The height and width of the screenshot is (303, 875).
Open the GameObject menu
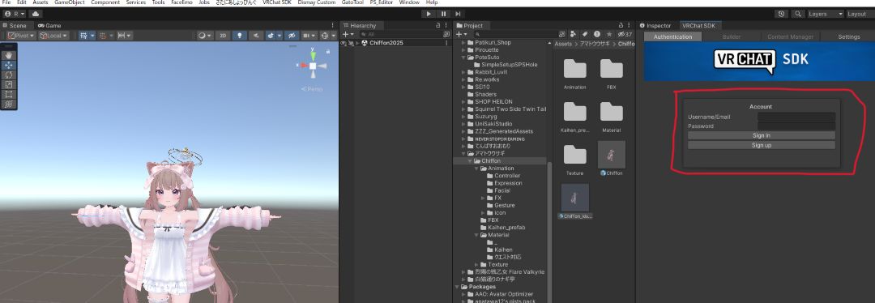click(x=69, y=2)
